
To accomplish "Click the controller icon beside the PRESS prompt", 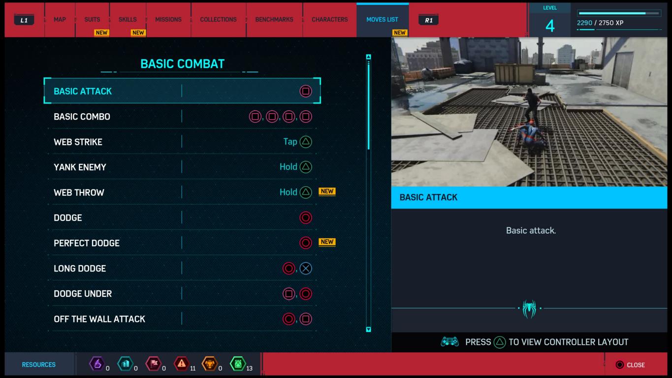I will point(449,342).
